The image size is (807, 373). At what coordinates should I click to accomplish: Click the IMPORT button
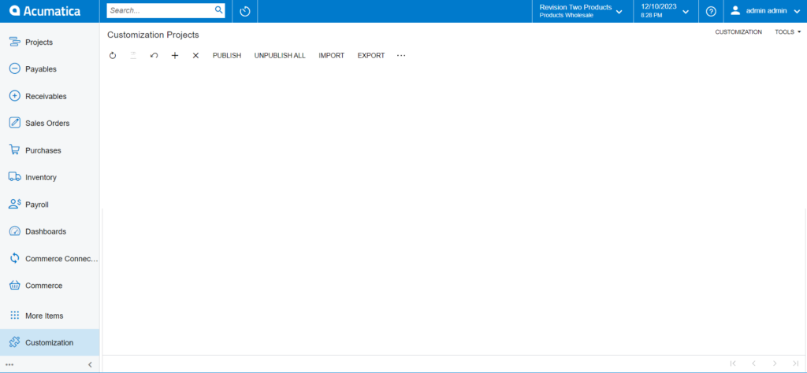pyautogui.click(x=332, y=56)
